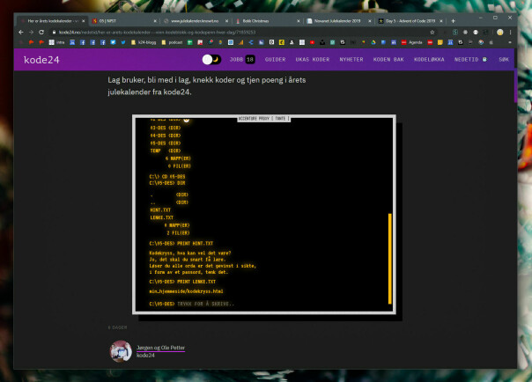Click the green S extension icon

tap(455, 33)
